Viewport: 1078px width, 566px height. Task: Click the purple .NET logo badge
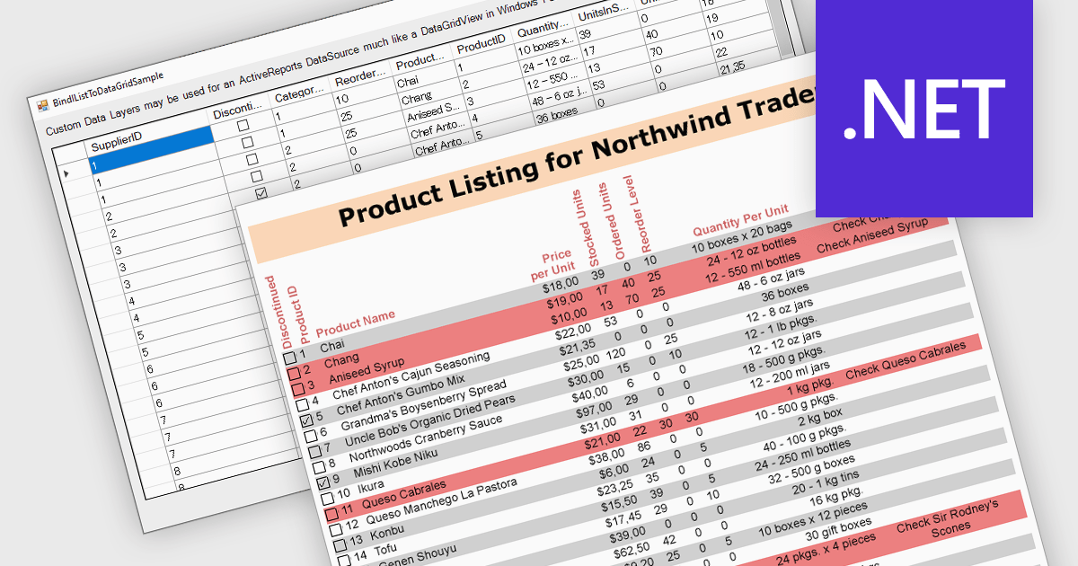(923, 108)
